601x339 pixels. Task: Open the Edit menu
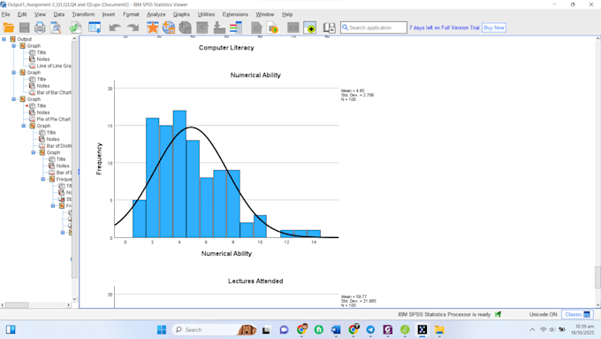pos(22,14)
